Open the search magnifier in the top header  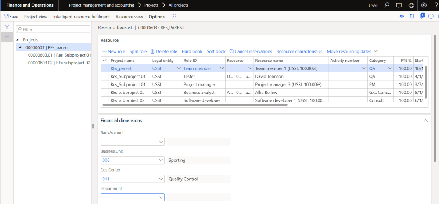tap(386, 5)
